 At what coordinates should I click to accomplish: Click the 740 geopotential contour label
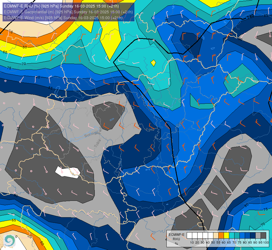(x=250, y=17)
